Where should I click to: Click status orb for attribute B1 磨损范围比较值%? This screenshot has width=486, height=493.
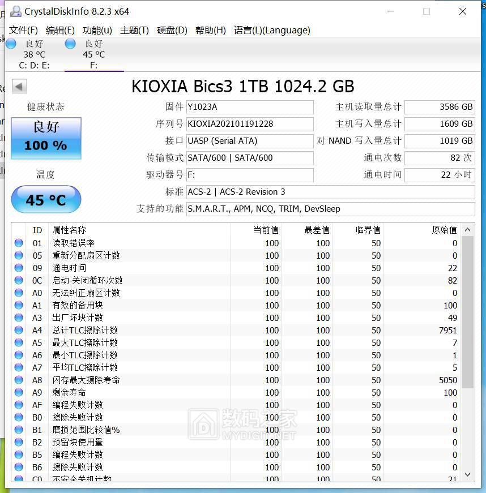pos(19,430)
